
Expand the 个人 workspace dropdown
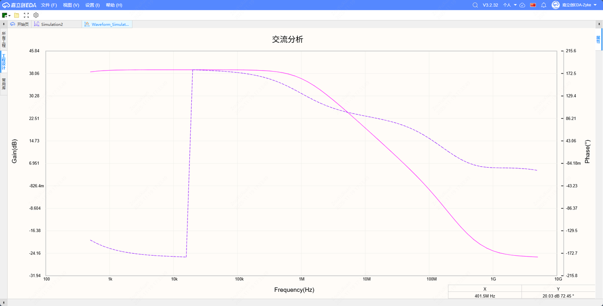(510, 5)
